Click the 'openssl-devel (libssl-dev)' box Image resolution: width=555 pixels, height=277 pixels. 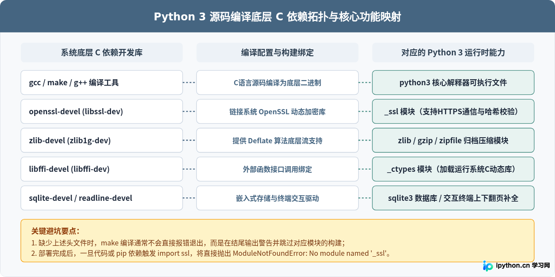click(x=101, y=112)
